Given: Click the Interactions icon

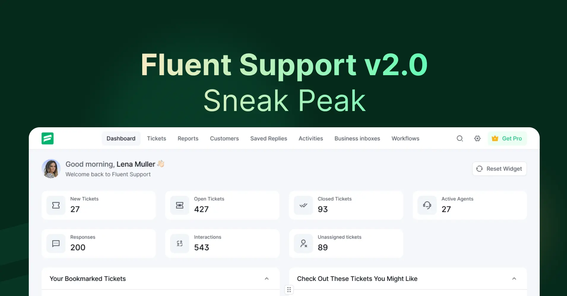Looking at the screenshot, I should (x=180, y=243).
